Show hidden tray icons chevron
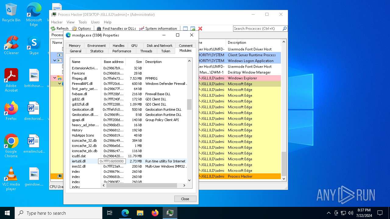Screen dimensions: 390x219 (x=328, y=213)
